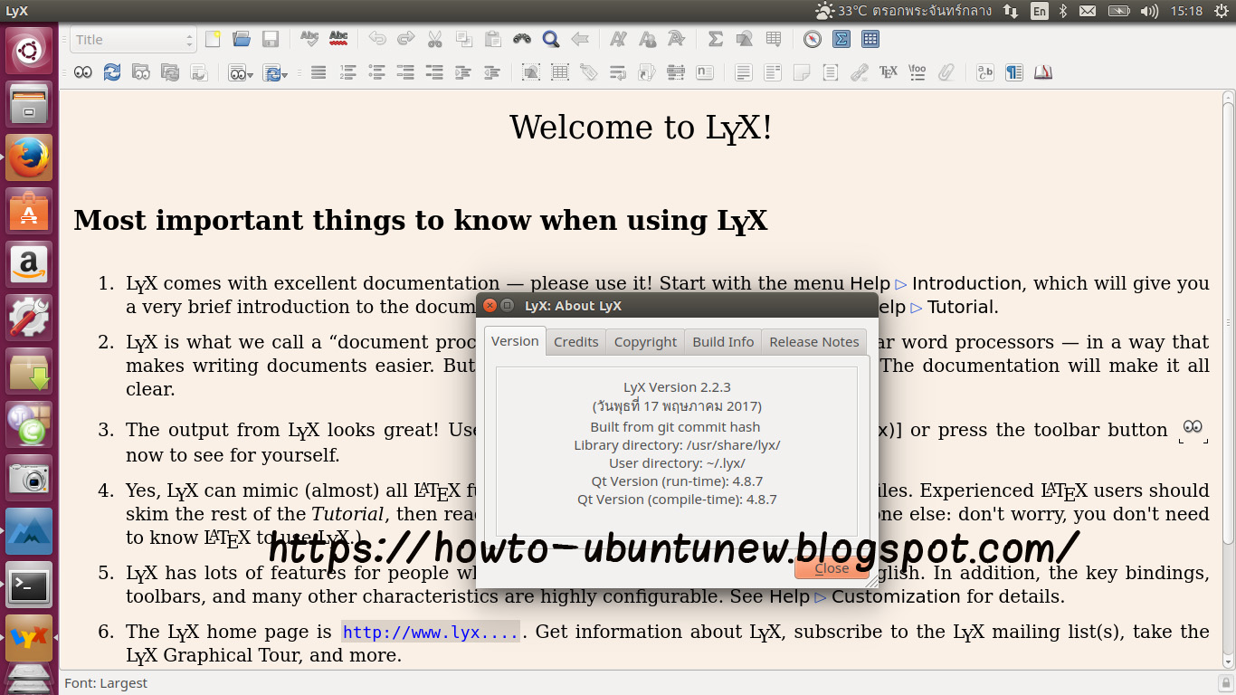The image size is (1236, 695).
Task: Redo the last undone action
Action: [x=406, y=39]
